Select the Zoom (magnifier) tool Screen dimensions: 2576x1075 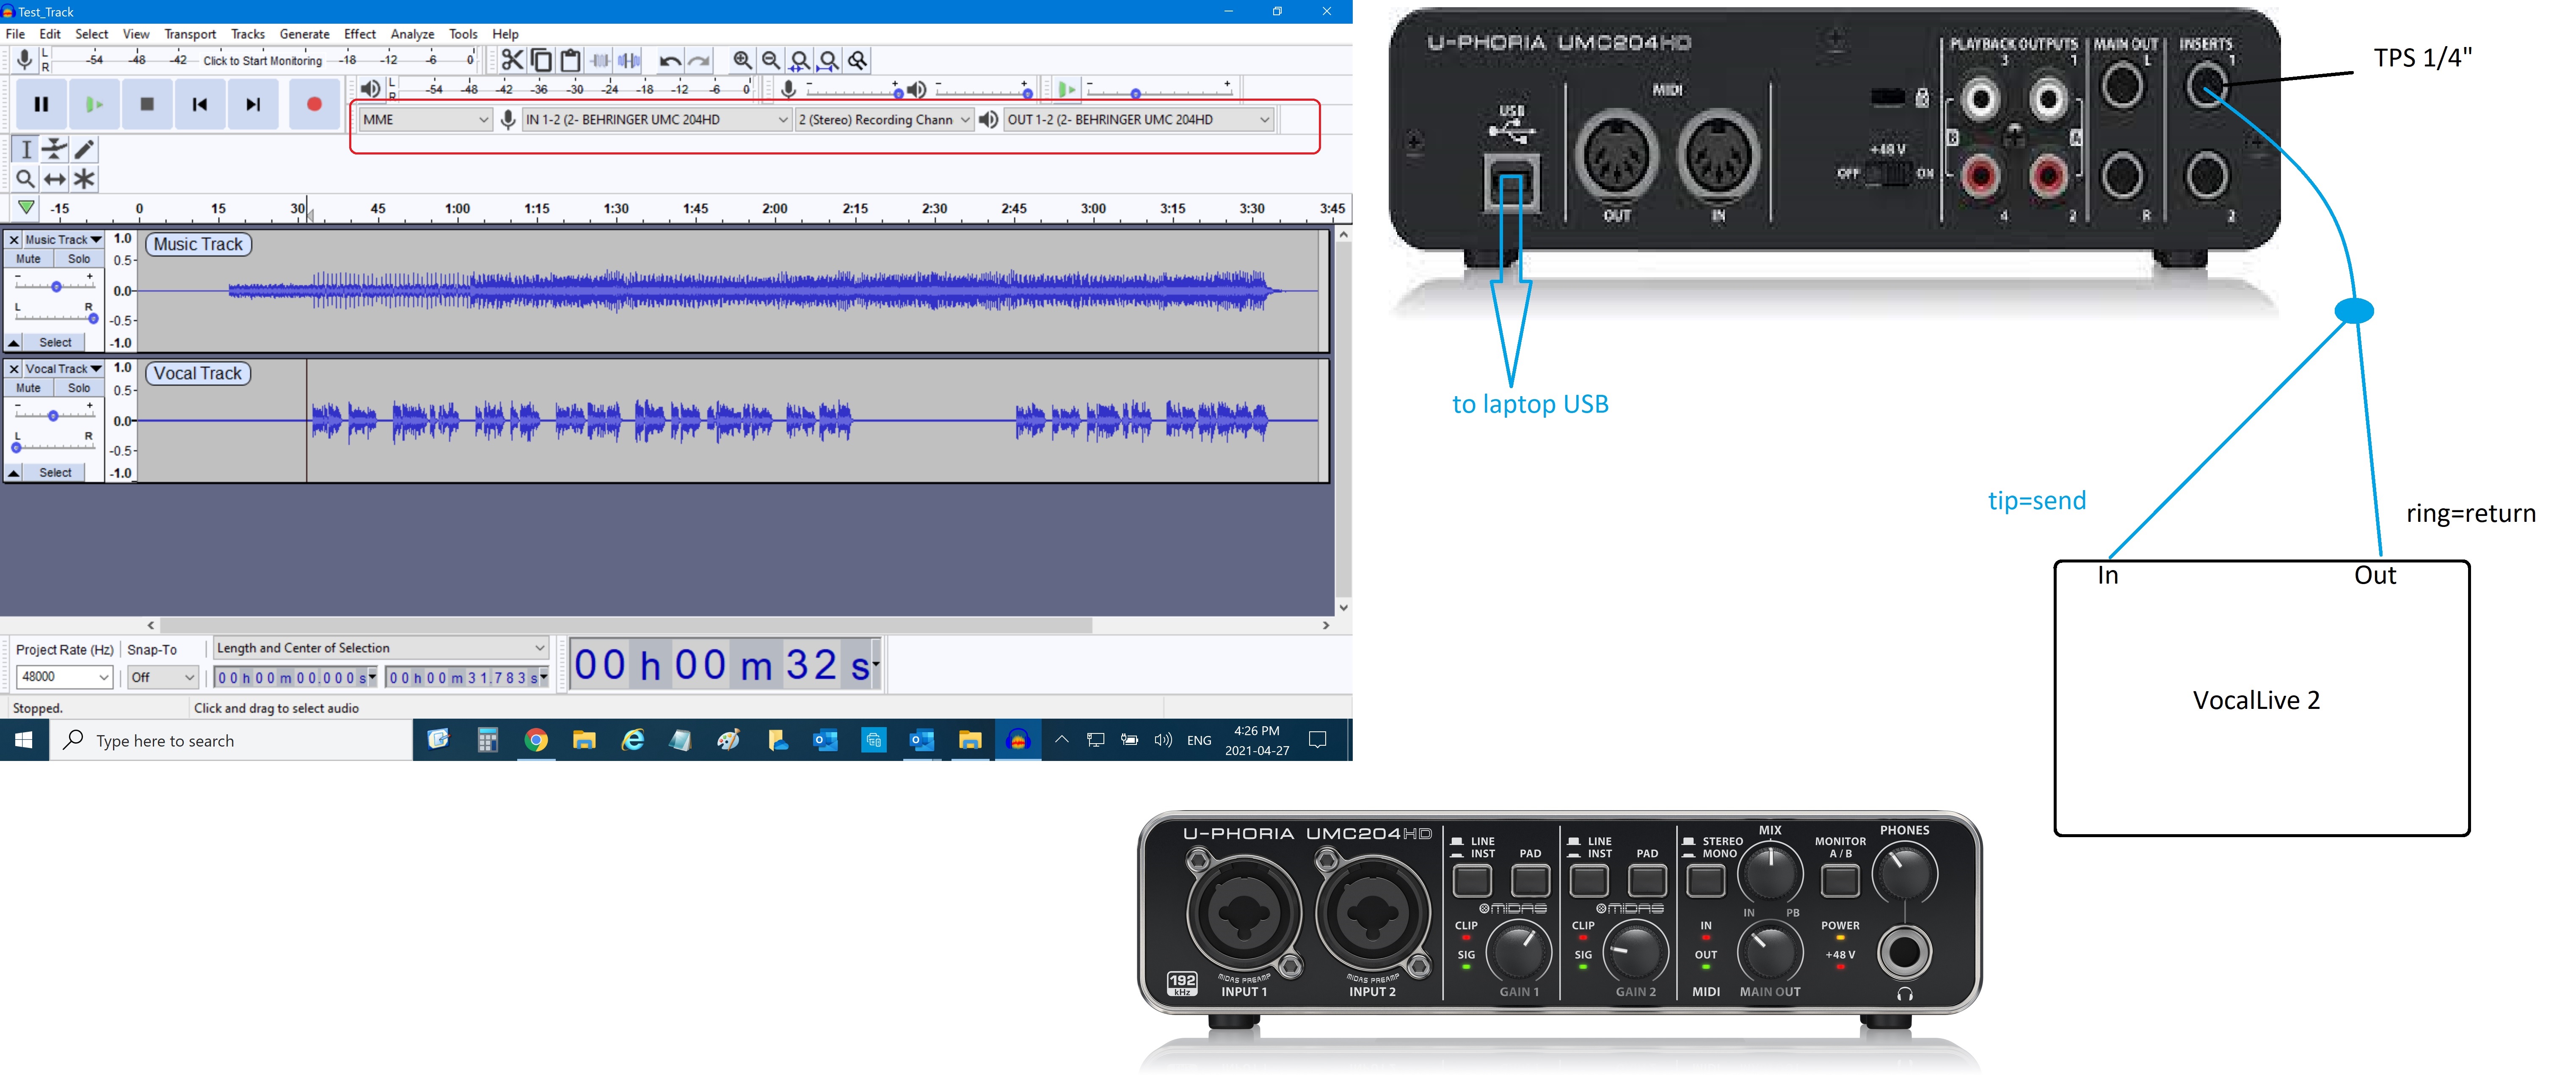(x=26, y=179)
